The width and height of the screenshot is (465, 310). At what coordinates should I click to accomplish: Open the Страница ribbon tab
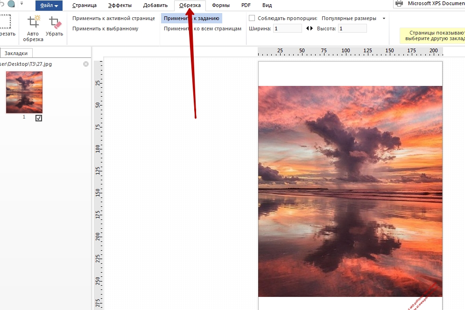click(x=85, y=6)
